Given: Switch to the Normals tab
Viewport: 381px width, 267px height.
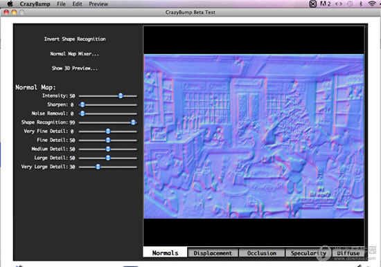Looking at the screenshot, I should (166, 253).
